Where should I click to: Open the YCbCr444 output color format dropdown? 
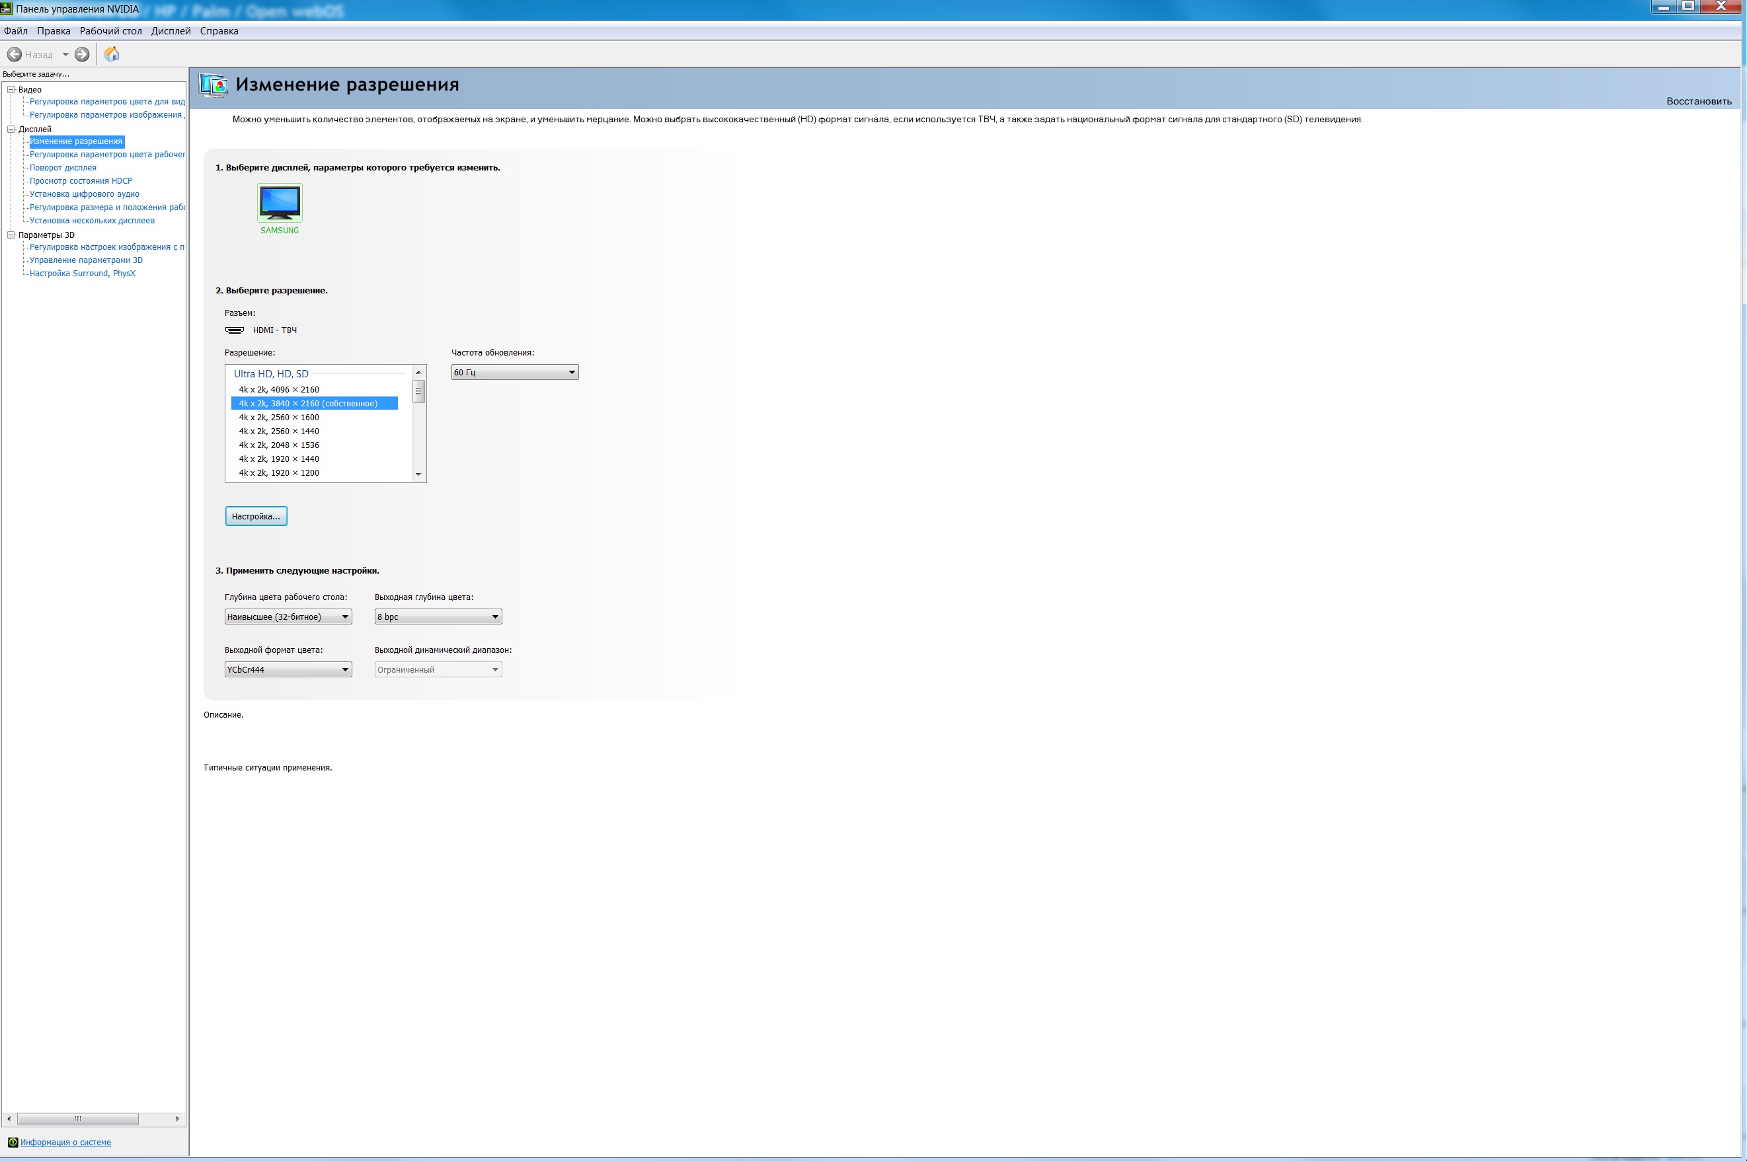288,669
